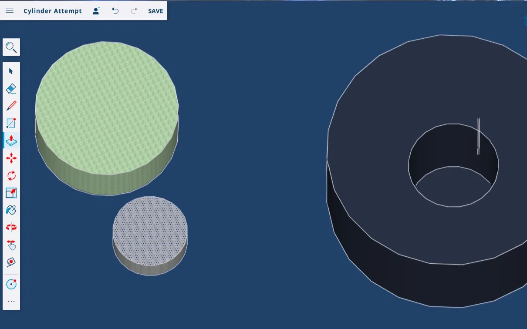Image resolution: width=527 pixels, height=329 pixels.
Task: Choose the Select arrow tool
Action: tap(11, 71)
